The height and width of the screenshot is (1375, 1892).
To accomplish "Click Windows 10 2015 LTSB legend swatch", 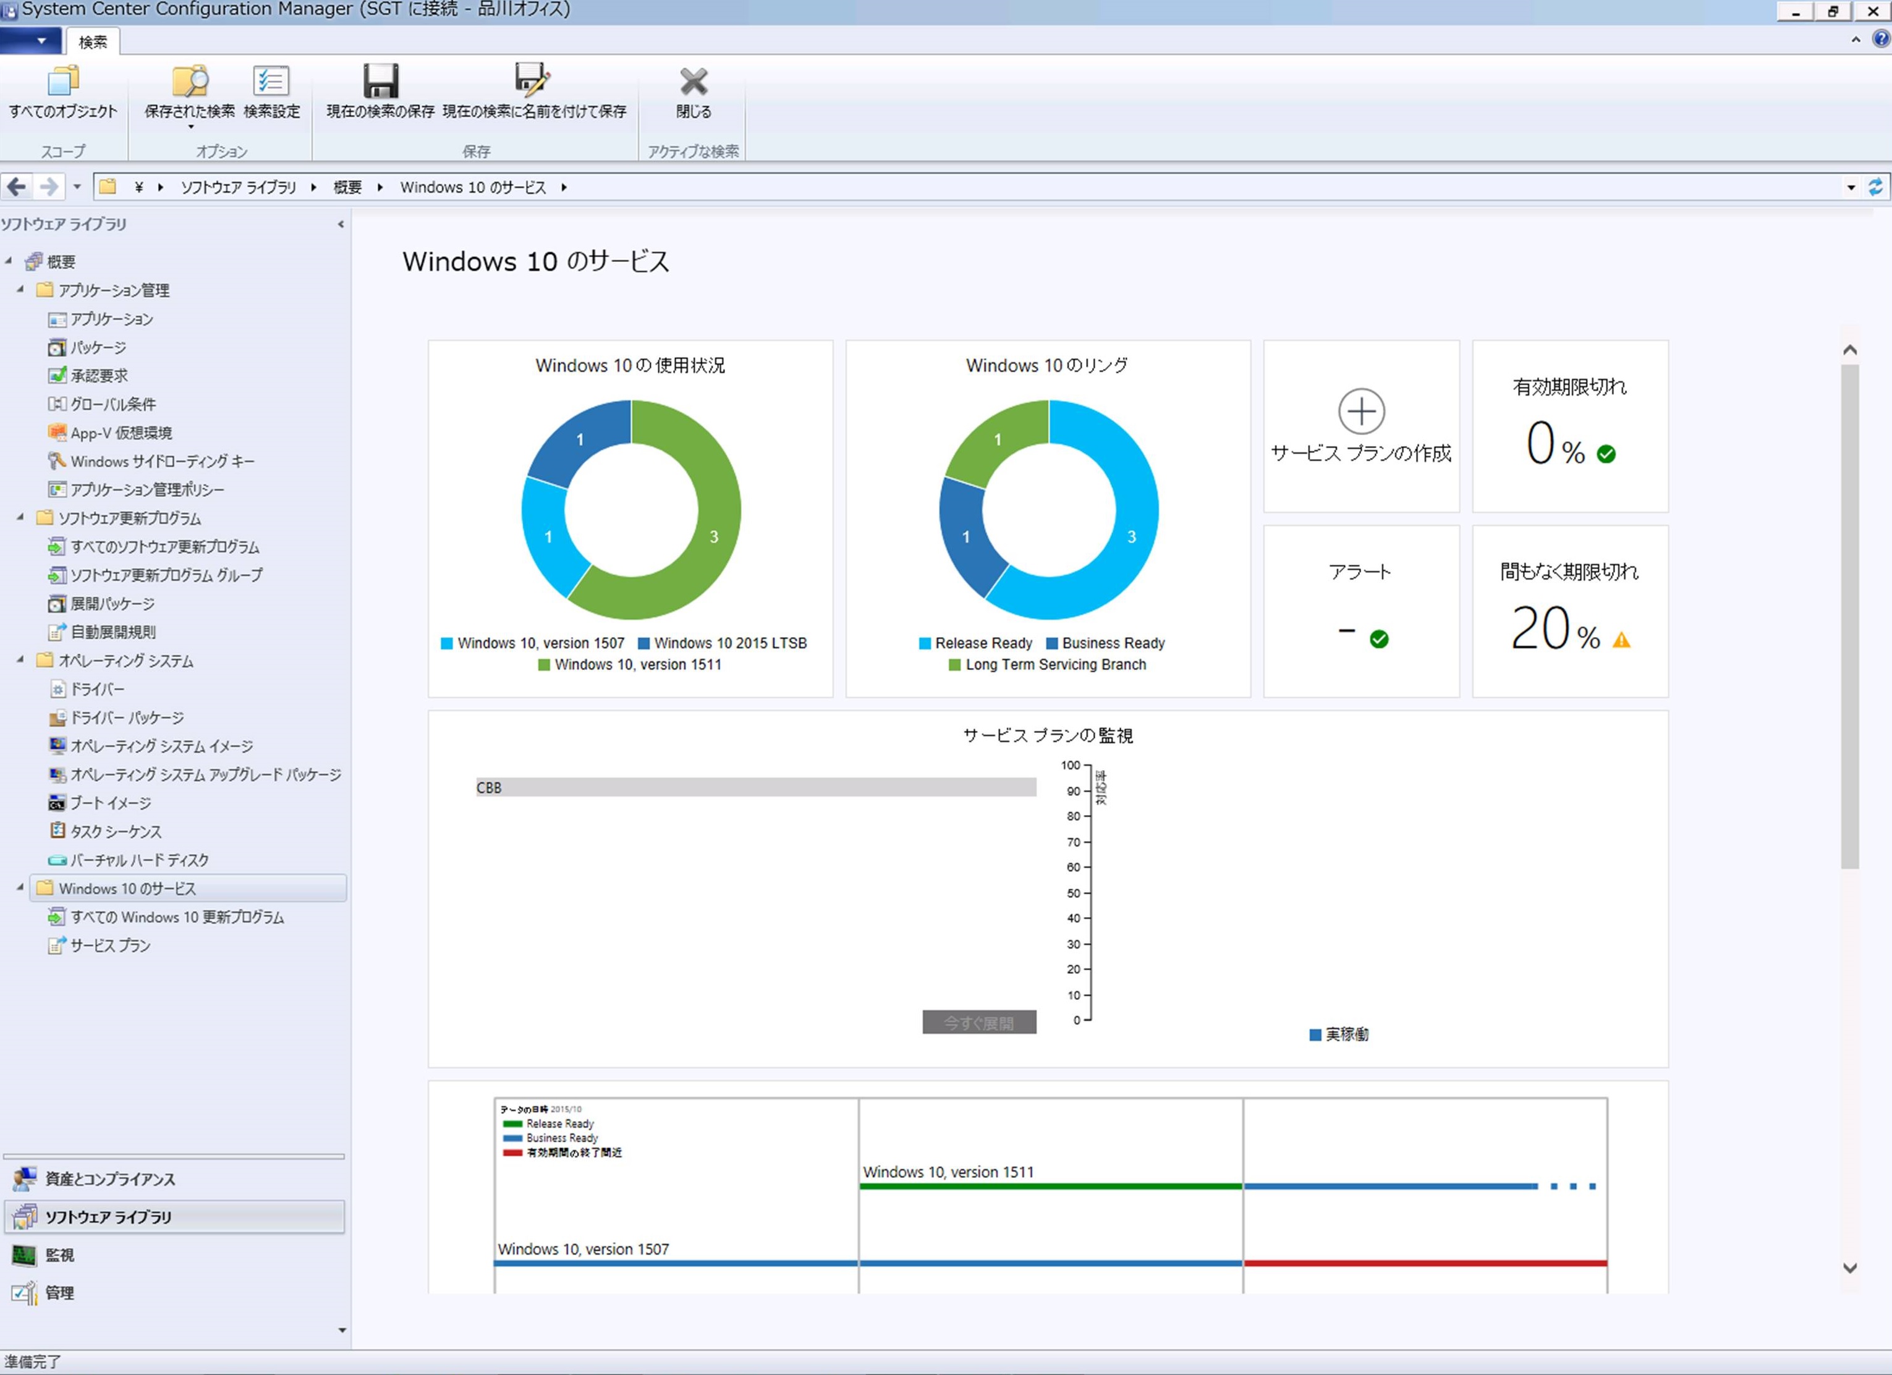I will pyautogui.click(x=643, y=643).
